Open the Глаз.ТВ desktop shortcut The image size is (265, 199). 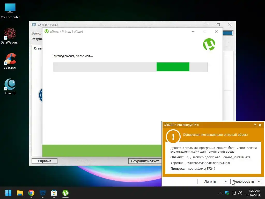coord(10,87)
